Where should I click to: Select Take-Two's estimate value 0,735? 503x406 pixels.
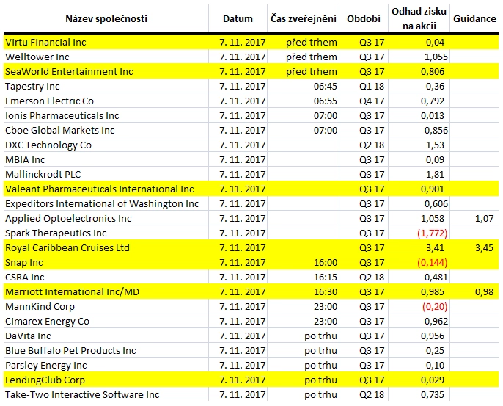[x=433, y=395]
